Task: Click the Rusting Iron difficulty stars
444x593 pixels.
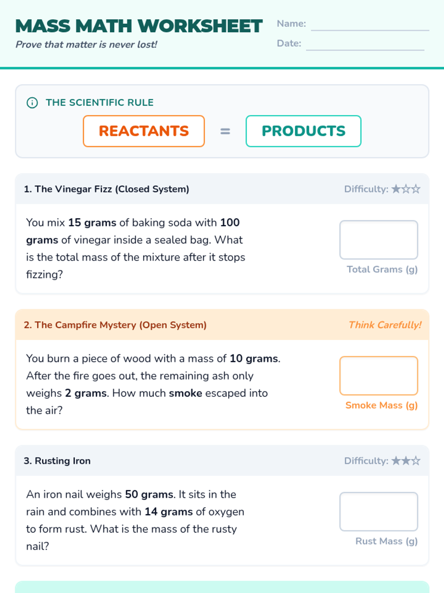Action: [406, 461]
